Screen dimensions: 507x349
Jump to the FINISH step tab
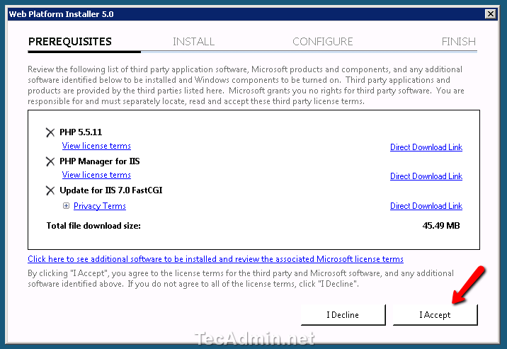tap(458, 42)
